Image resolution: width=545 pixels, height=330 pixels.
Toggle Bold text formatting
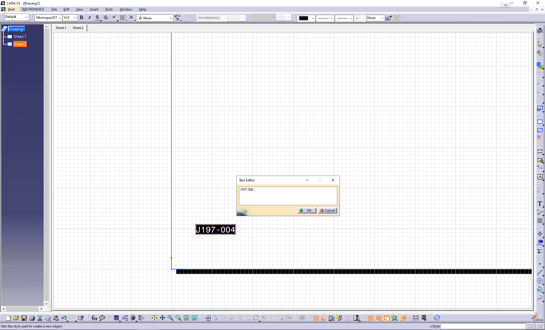click(x=81, y=18)
